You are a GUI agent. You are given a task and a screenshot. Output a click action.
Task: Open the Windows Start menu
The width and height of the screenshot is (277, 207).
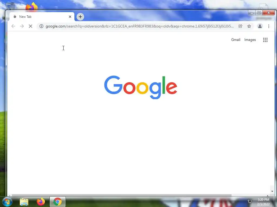point(7,202)
